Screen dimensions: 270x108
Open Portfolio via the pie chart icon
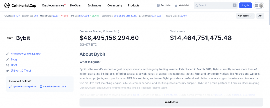click(158, 5)
